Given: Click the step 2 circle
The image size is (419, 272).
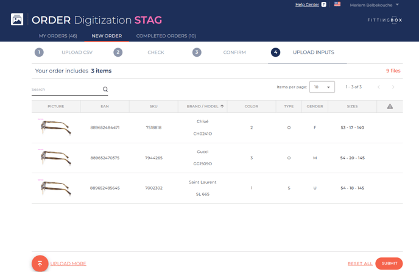Looking at the screenshot, I should tap(118, 52).
